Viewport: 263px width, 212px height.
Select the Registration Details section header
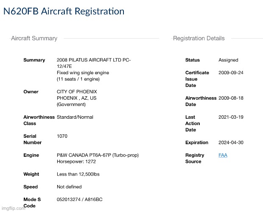[x=199, y=38]
